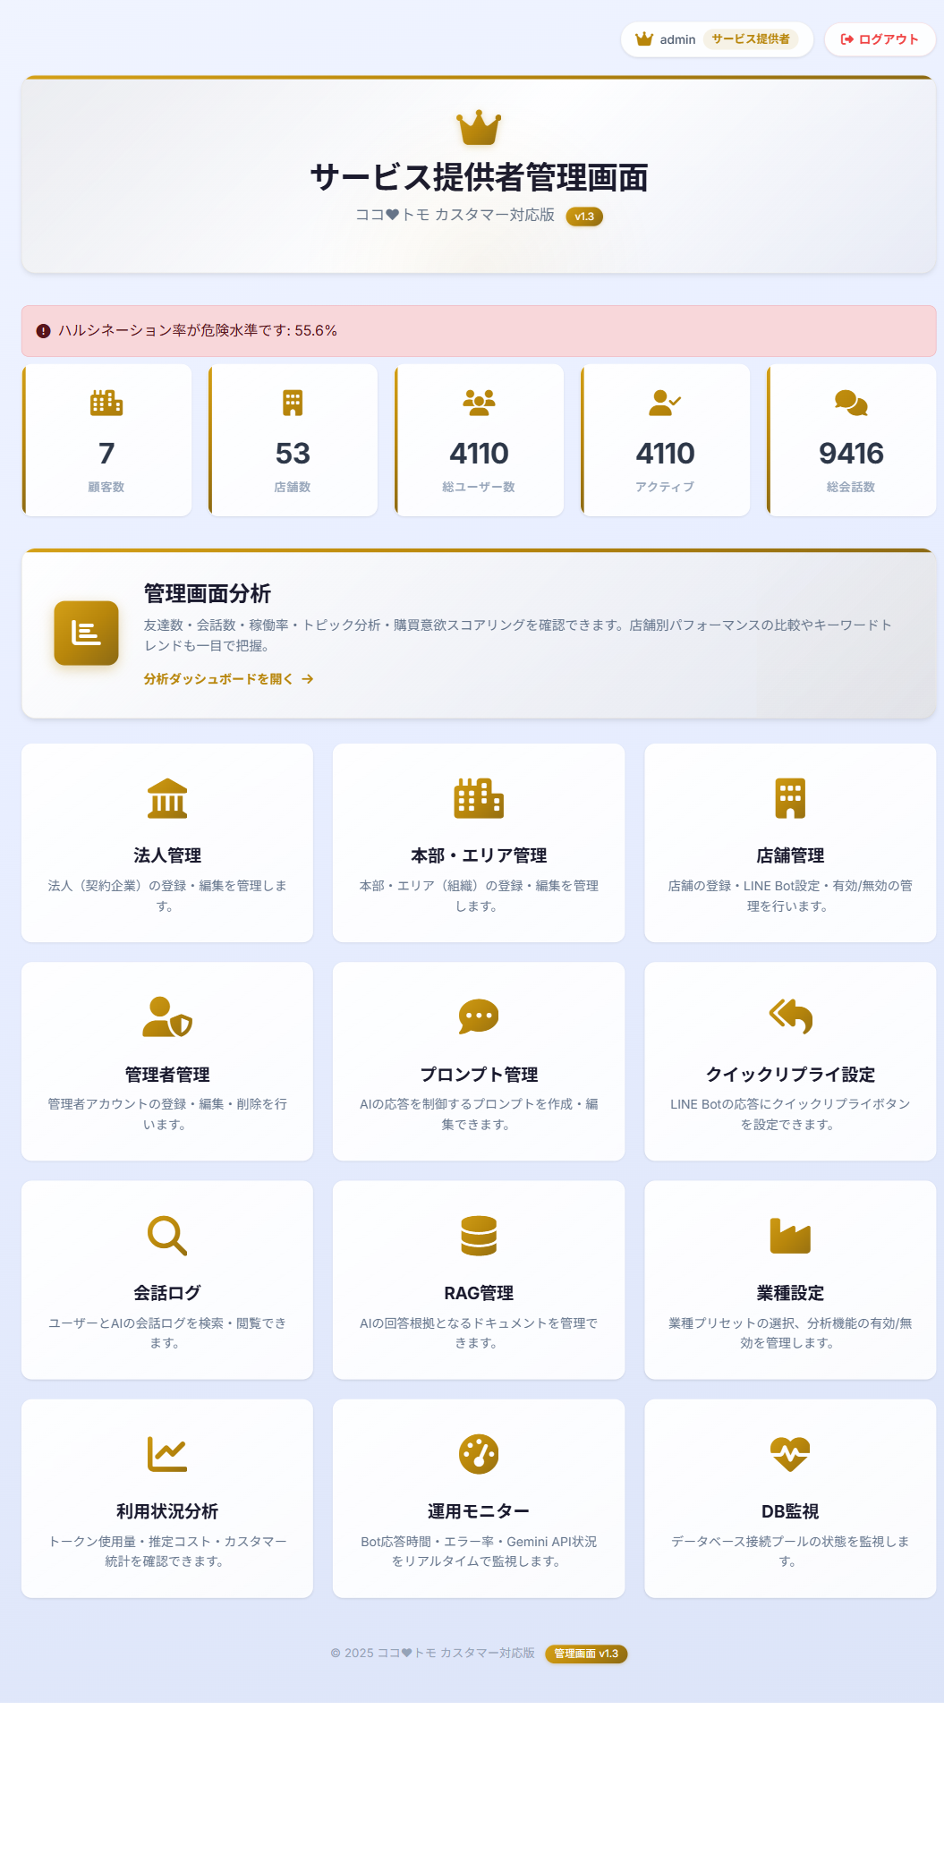Click the 店舗数 value 53
This screenshot has width=944, height=1871.
[293, 454]
